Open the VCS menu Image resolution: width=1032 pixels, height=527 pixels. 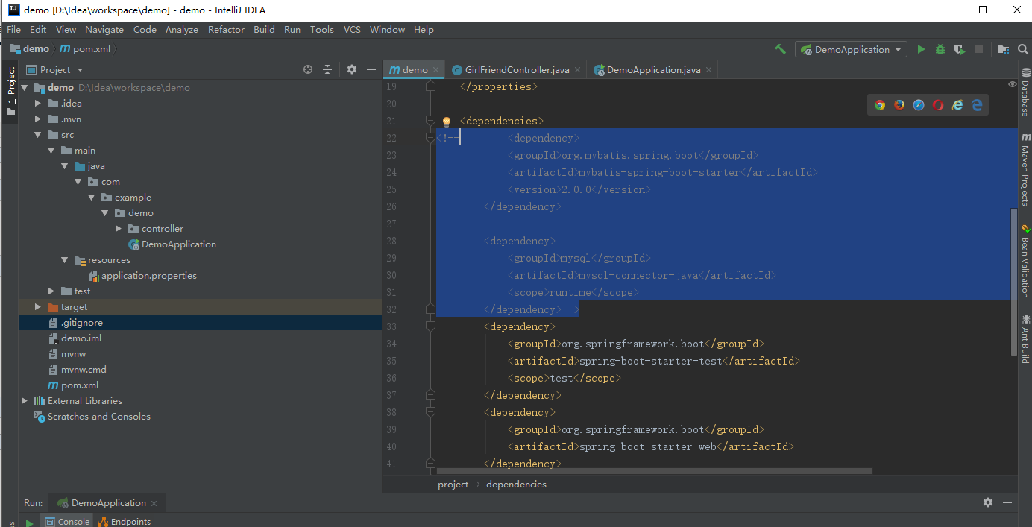pos(352,30)
